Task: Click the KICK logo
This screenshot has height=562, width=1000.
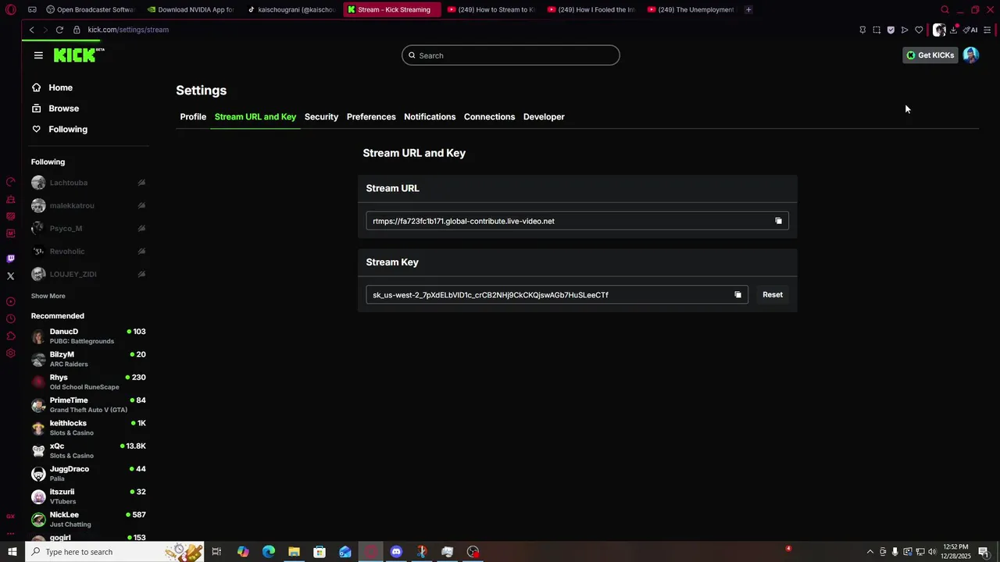Action: pos(78,55)
